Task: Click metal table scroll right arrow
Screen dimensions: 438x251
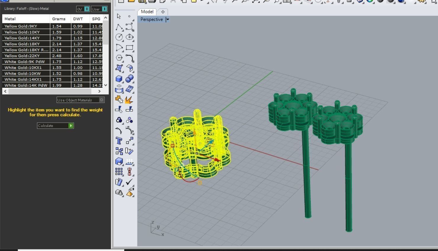Action: coord(99,91)
